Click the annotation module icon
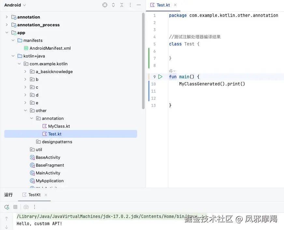This screenshot has height=230, width=284. point(14,17)
